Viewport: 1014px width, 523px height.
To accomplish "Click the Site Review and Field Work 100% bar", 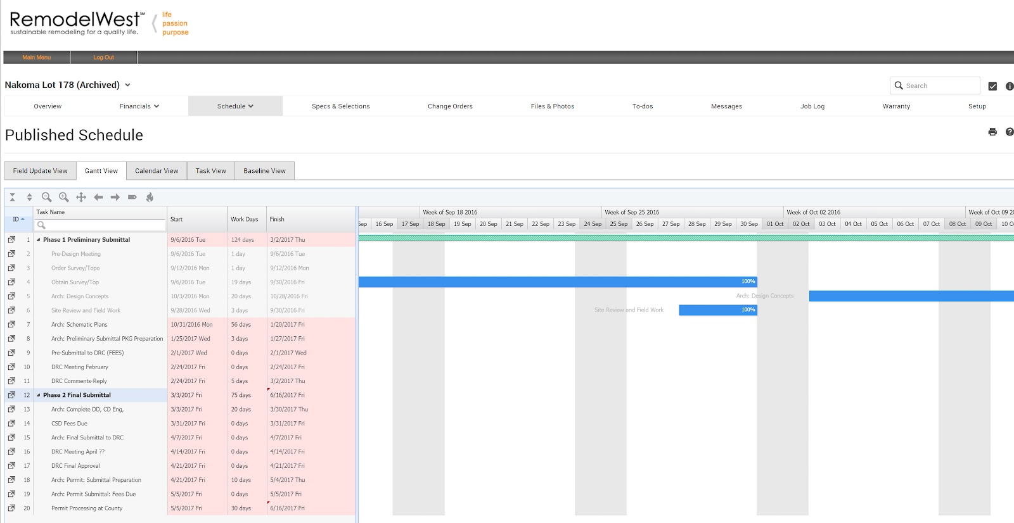I will tap(718, 310).
